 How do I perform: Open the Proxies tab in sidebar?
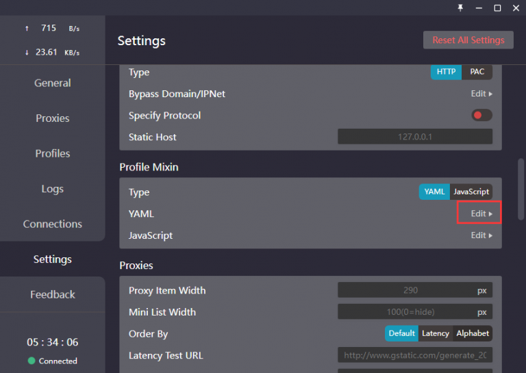point(53,118)
